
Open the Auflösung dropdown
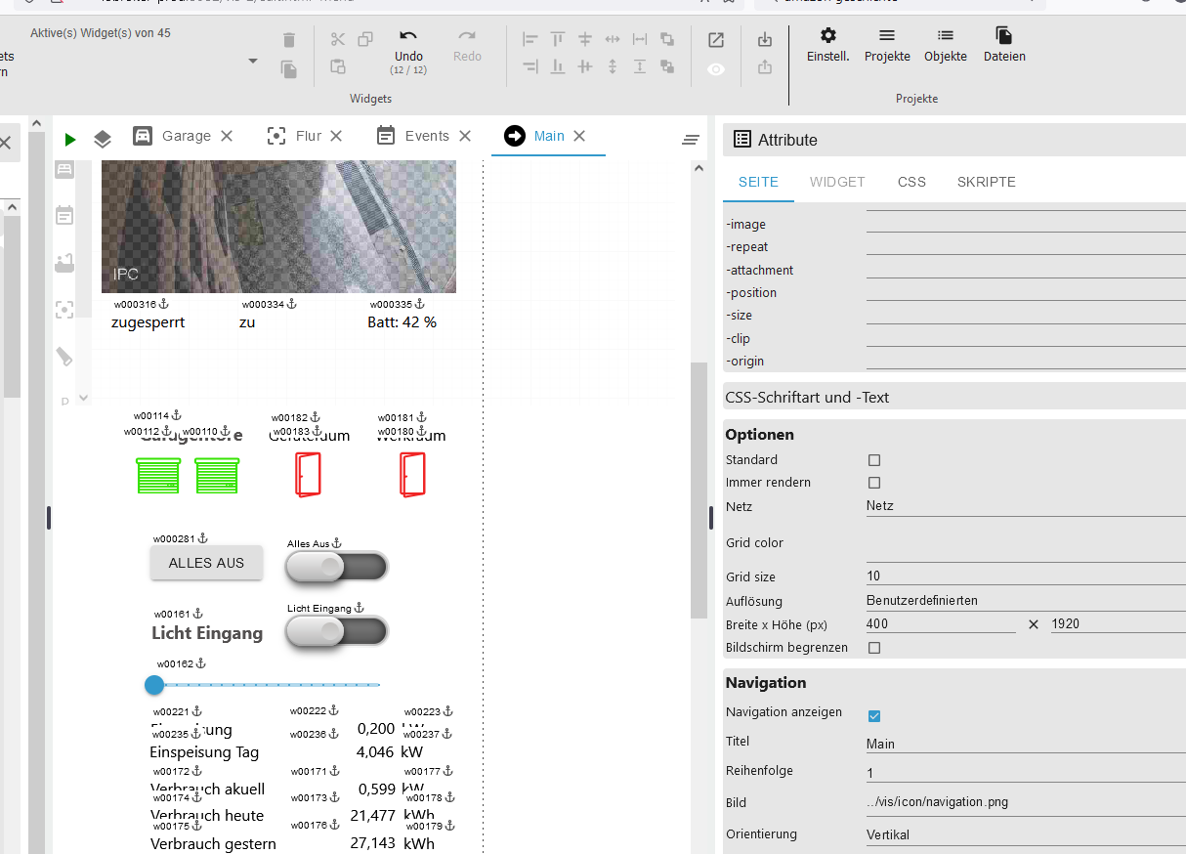[x=1024, y=601]
